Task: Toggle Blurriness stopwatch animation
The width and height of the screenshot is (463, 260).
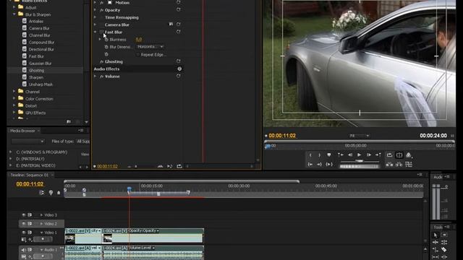Action: click(106, 40)
